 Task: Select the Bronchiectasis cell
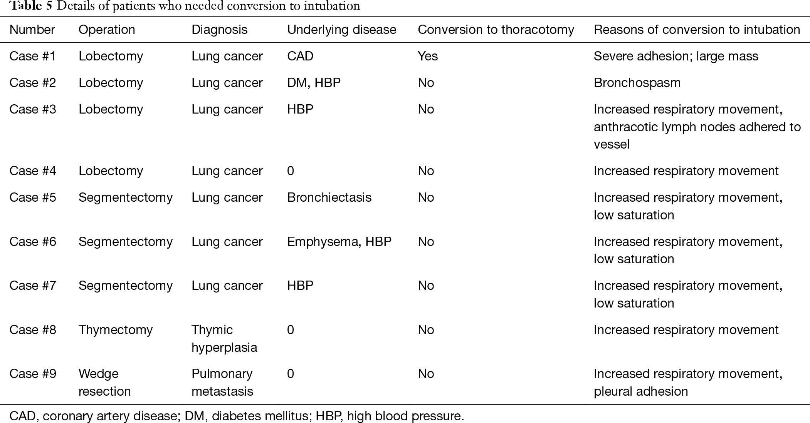pos(329,197)
